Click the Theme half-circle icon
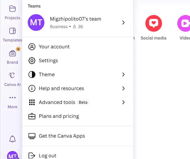Viewport: 190px width, 159px height. 32,74
